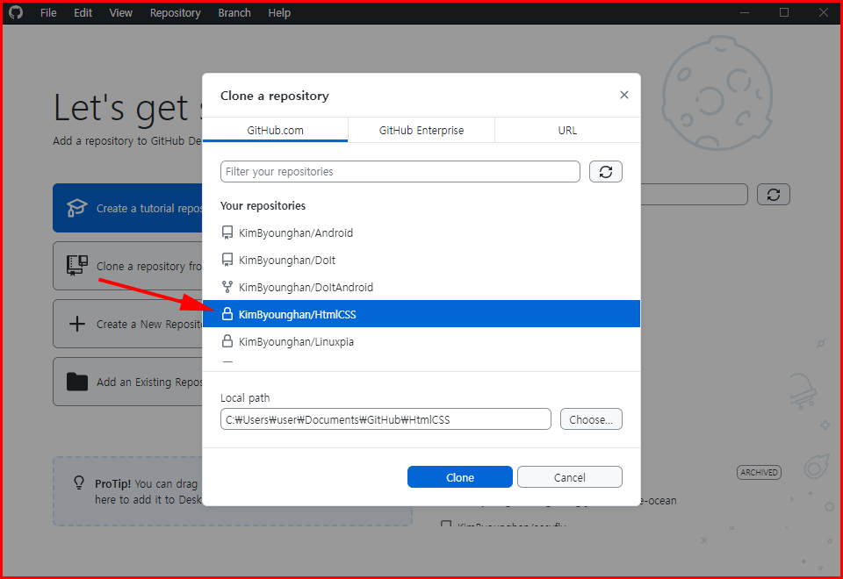
Task: Open the Repository menu
Action: pyautogui.click(x=176, y=13)
